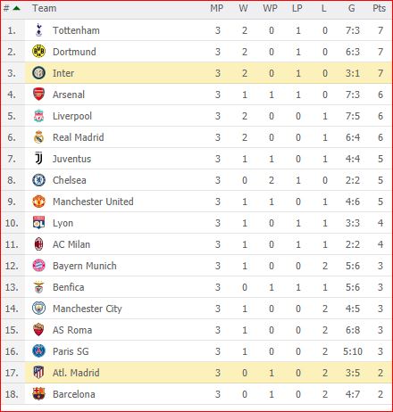
Task: Click the Liverpool club crest
Action: pyautogui.click(x=38, y=116)
